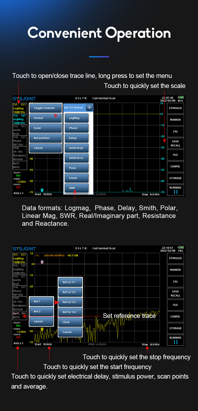Screen dimensions: 198x411
Task: Tap Stop 6.3 GHz on the lower screen
Action: [151, 344]
